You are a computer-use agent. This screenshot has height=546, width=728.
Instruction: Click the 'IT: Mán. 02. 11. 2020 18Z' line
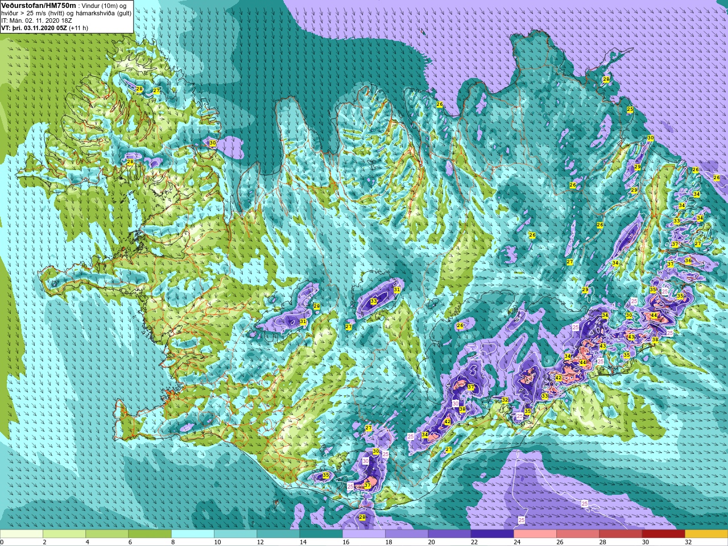(36, 20)
